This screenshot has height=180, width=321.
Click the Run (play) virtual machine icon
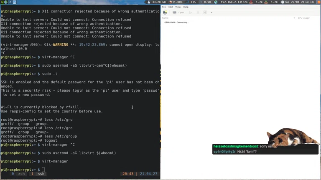[x=191, y=12]
